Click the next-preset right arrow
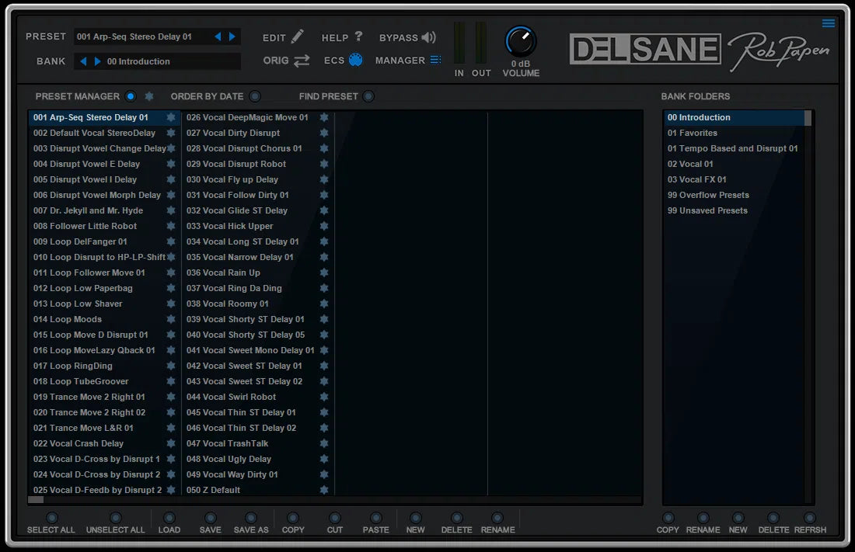Screen dimensions: 855x552 [232, 36]
